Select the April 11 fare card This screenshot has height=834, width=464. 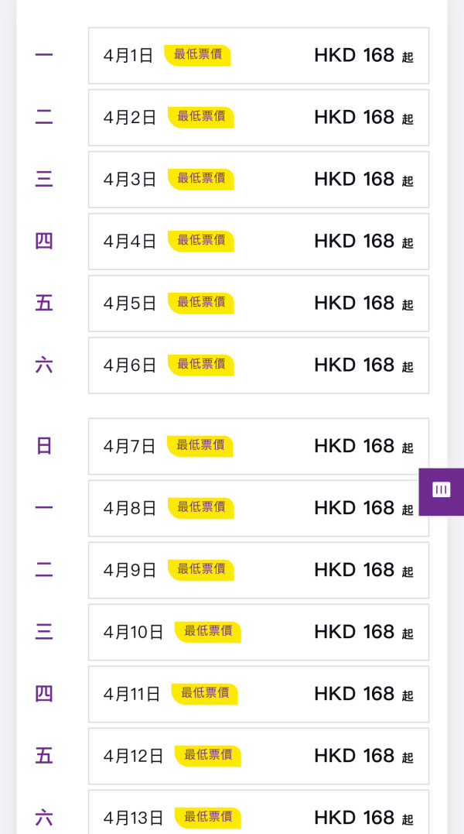258,694
